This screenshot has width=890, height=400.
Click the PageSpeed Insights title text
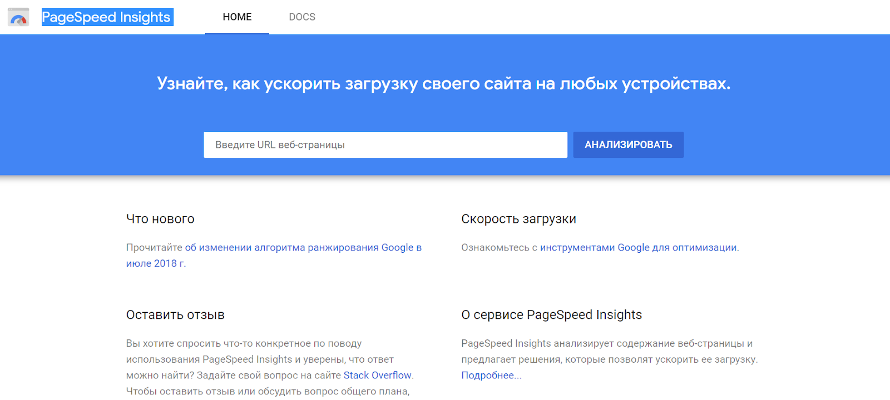click(106, 17)
